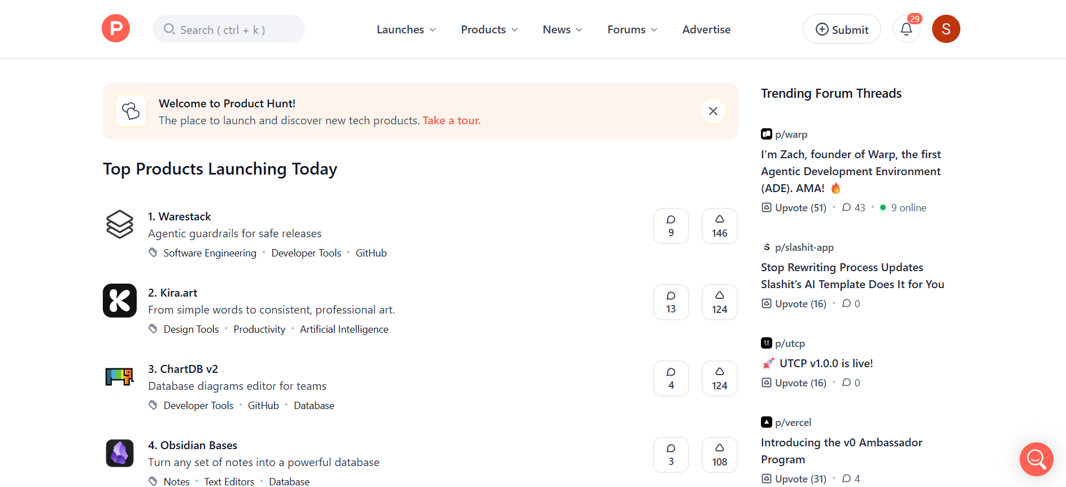Image resolution: width=1066 pixels, height=487 pixels.
Task: Open comments for Kira.art (13)
Action: [671, 302]
